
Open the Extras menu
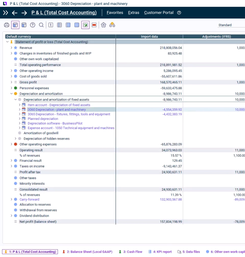coord(134,13)
